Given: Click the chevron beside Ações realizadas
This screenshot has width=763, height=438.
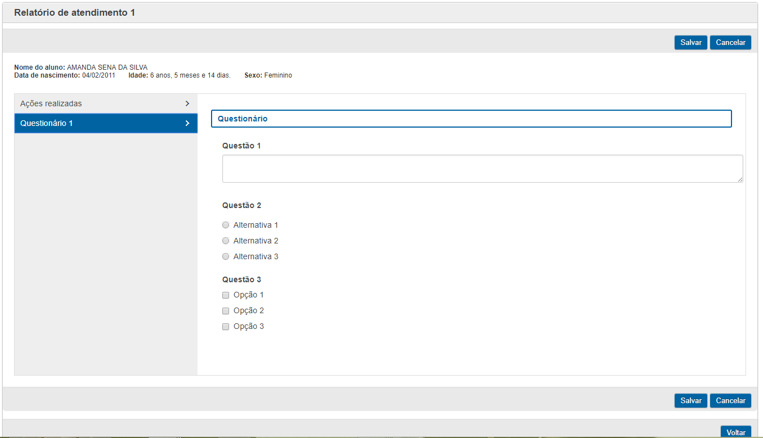Looking at the screenshot, I should pyautogui.click(x=187, y=103).
